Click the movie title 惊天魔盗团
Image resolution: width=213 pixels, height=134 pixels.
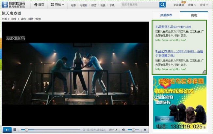11,13
